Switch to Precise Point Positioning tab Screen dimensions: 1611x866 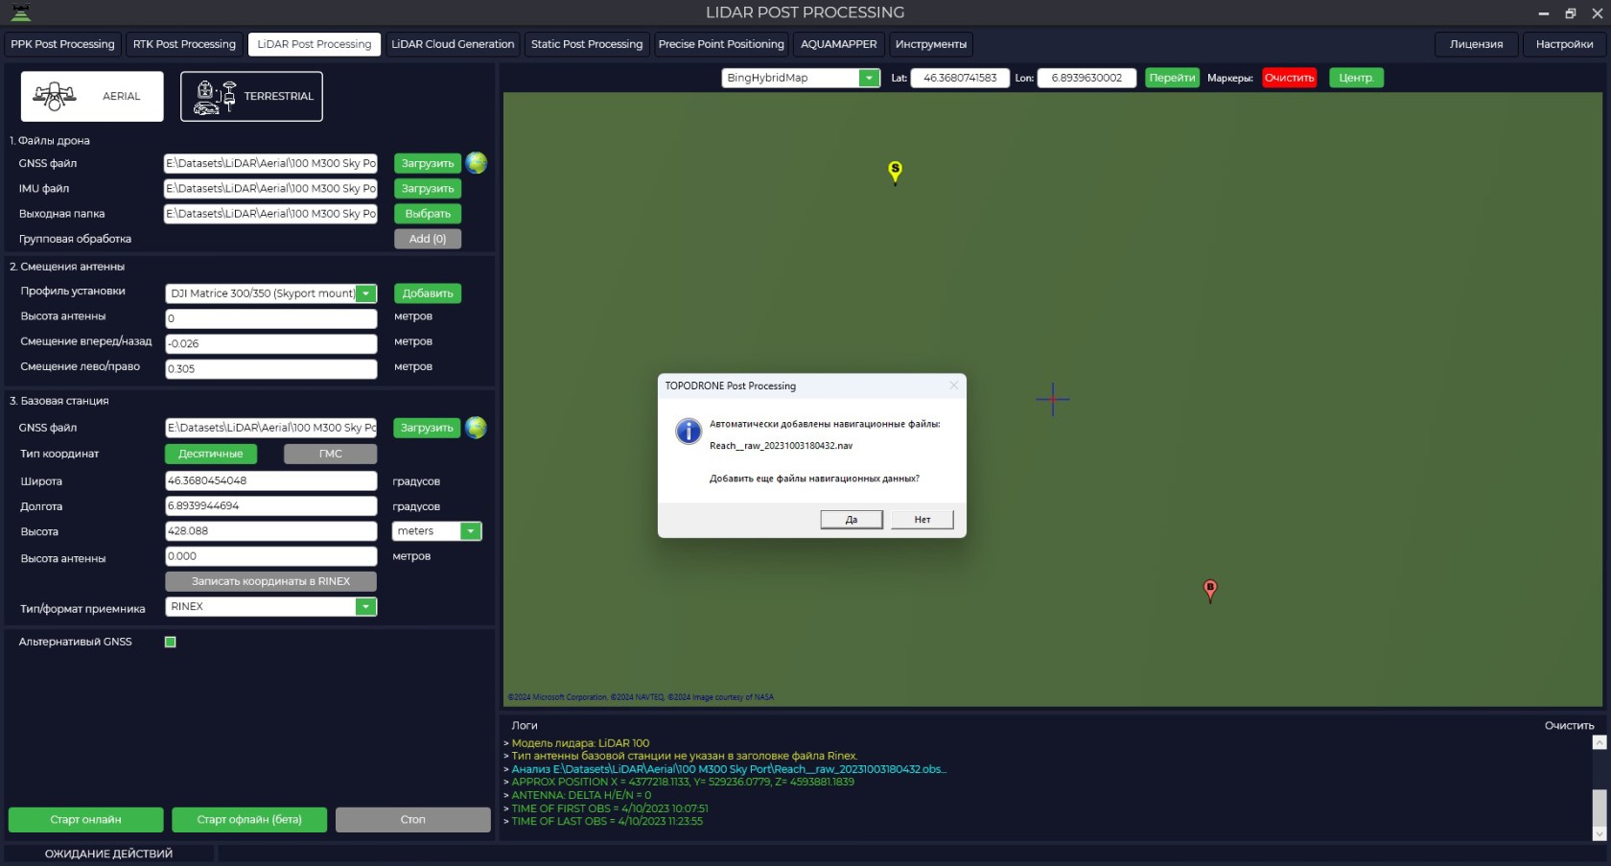[x=721, y=44]
